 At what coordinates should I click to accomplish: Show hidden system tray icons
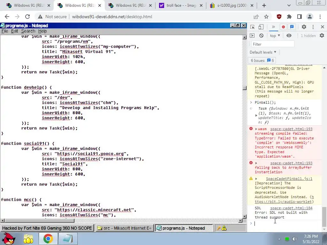coord(279,239)
